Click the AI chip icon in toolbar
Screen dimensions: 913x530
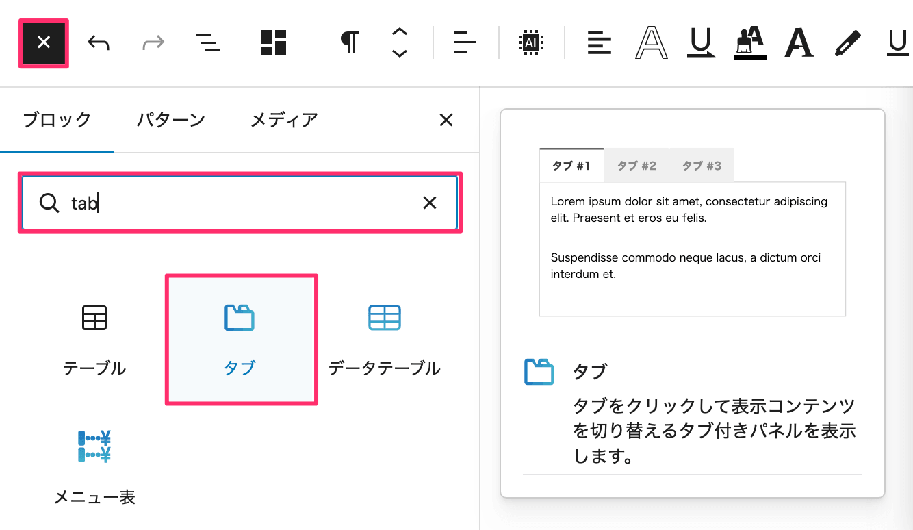[x=531, y=43]
